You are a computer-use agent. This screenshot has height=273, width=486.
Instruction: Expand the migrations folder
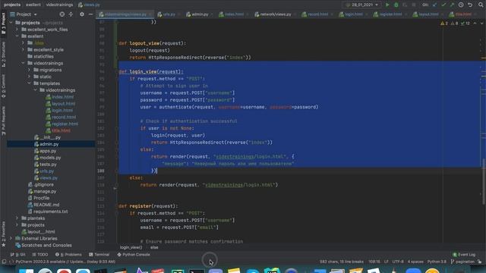point(29,70)
